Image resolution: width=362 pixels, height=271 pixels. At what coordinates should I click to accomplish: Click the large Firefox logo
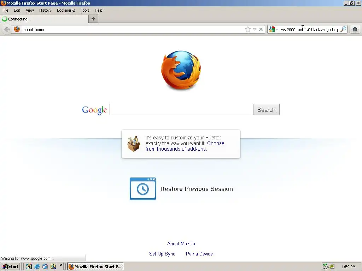coord(181,70)
